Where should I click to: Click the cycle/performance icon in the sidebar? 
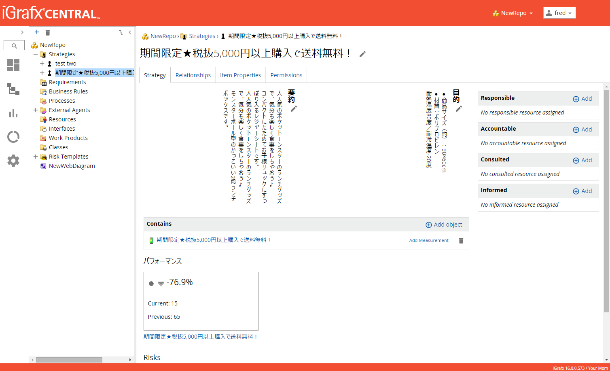pos(13,137)
